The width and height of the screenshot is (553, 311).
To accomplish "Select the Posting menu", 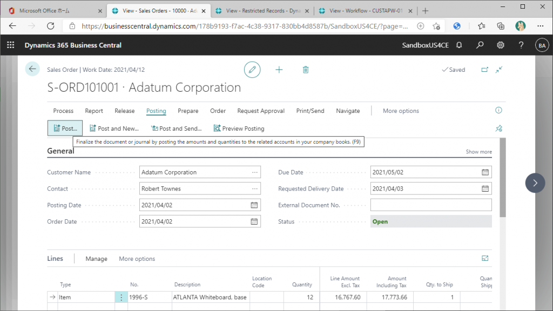I will [x=156, y=111].
